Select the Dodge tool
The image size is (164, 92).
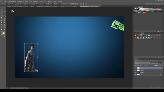coord(4,22)
